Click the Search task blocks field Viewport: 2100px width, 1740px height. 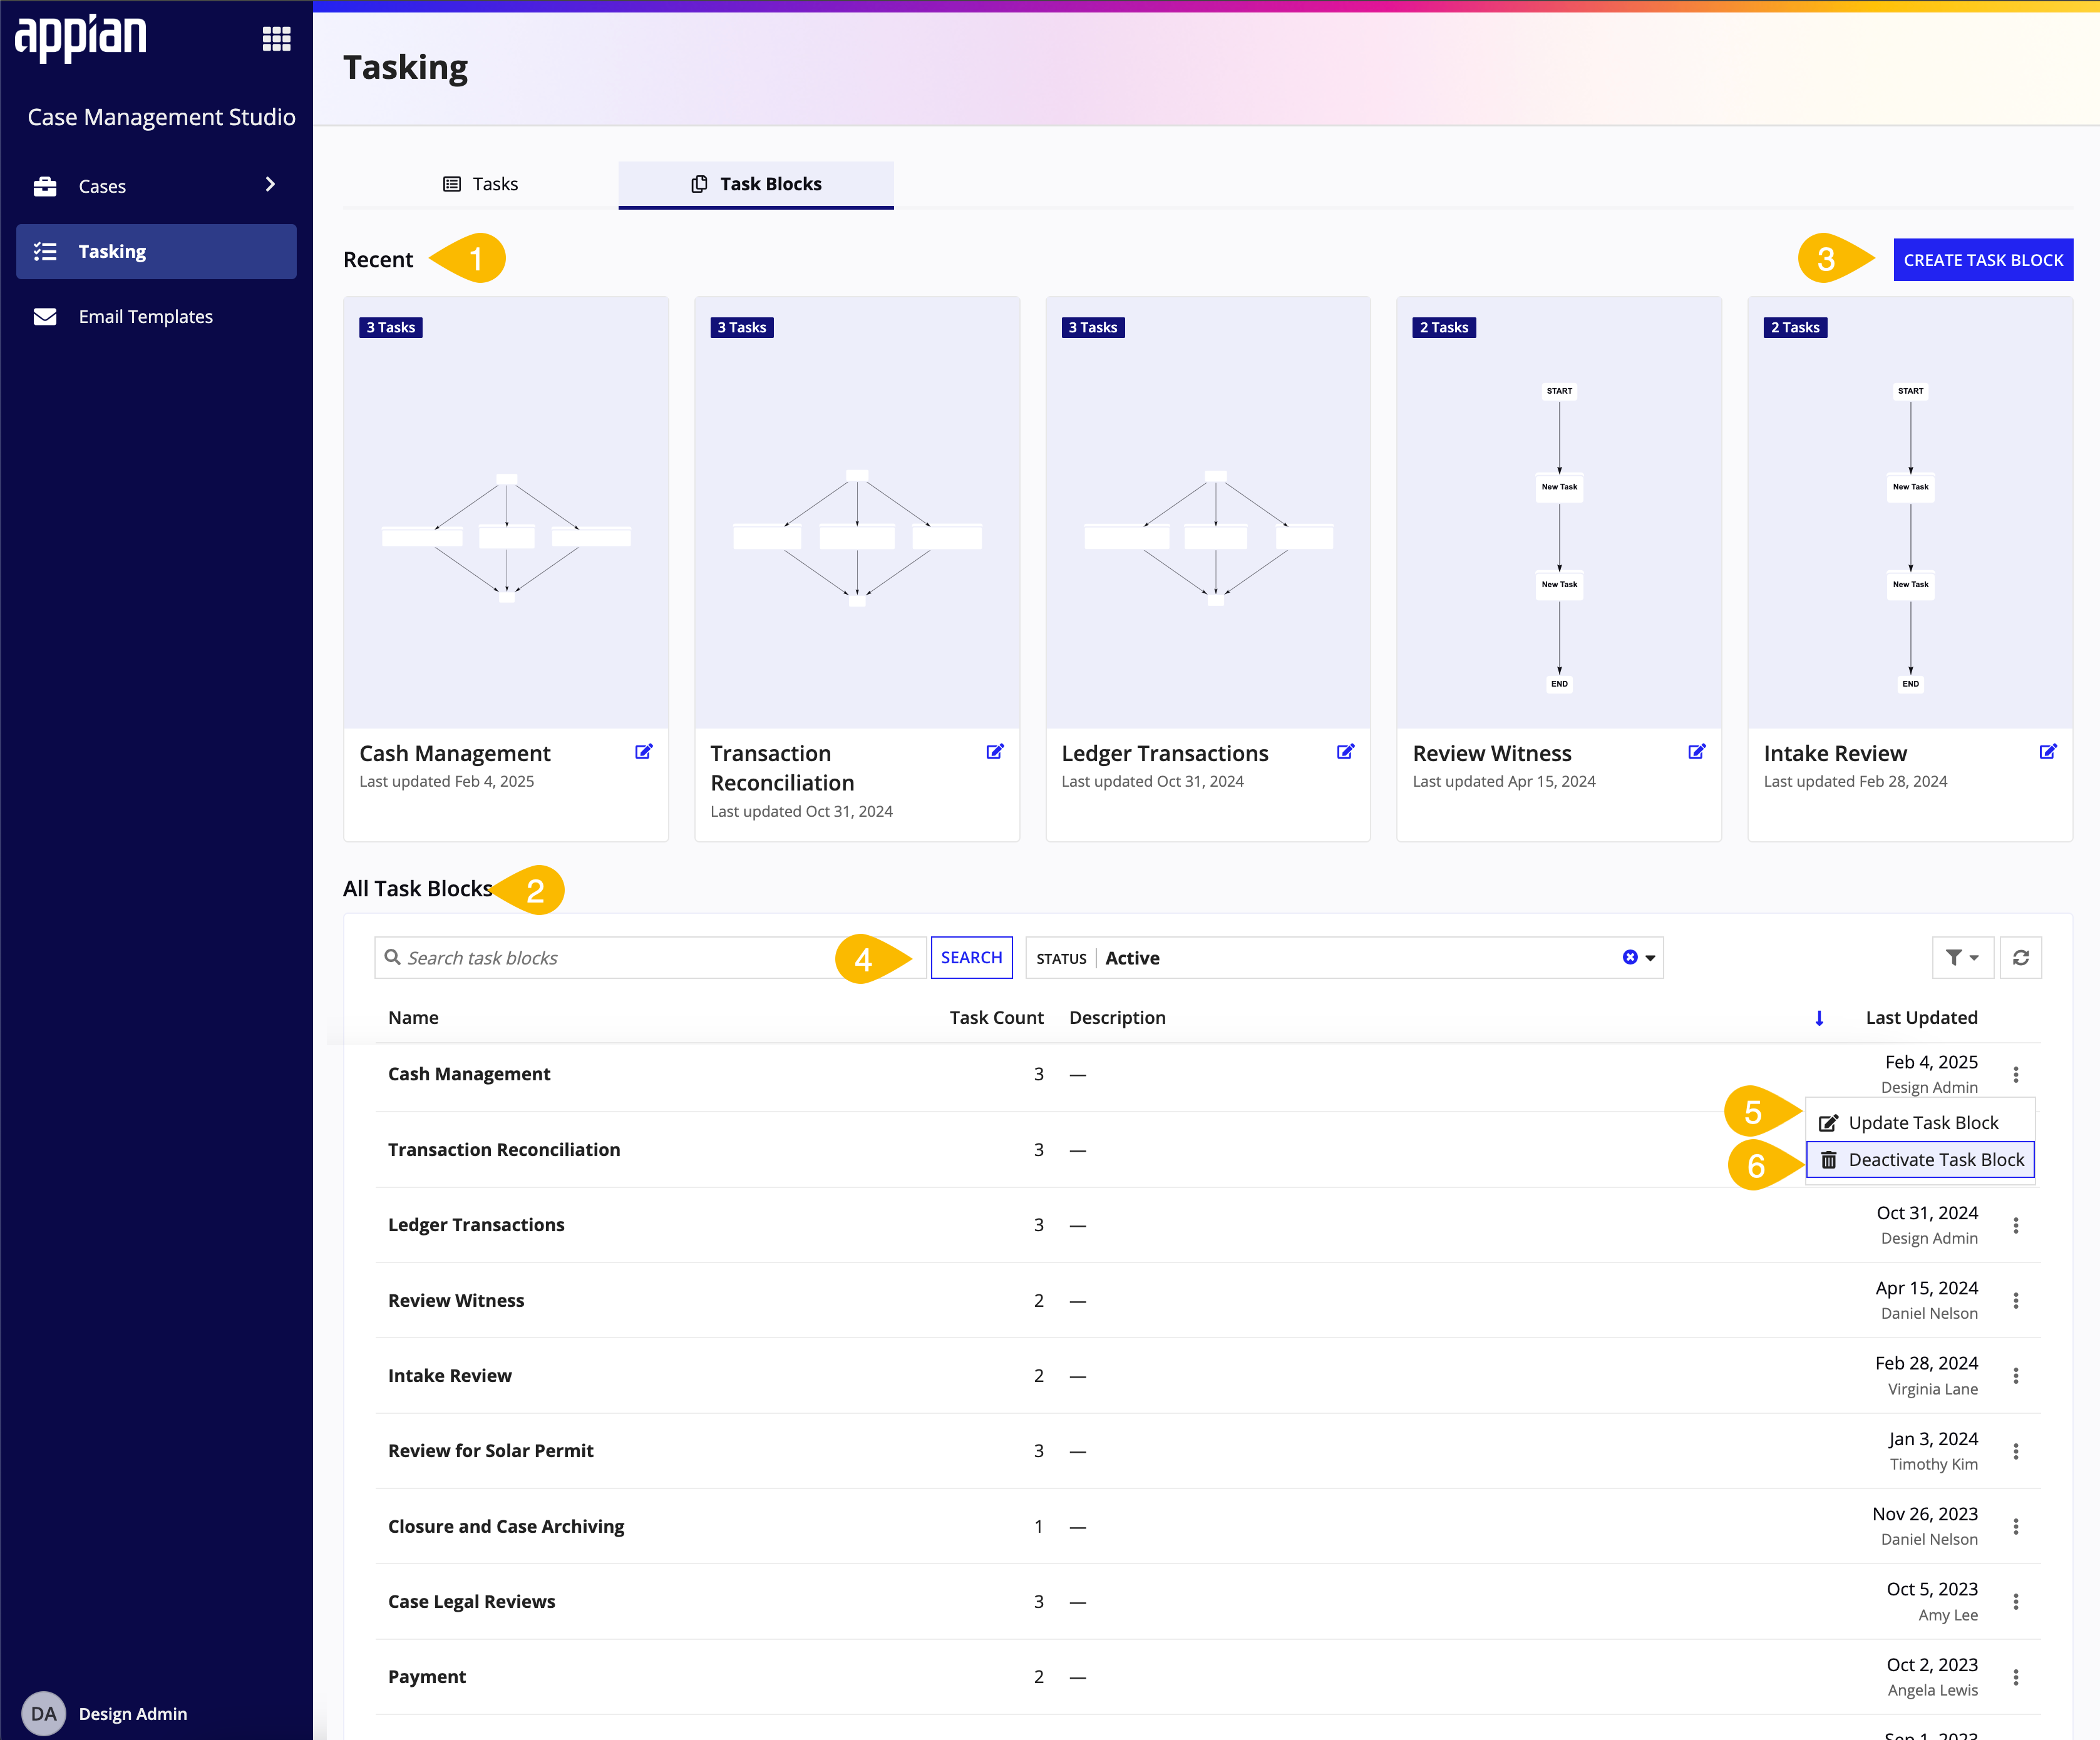click(x=650, y=958)
